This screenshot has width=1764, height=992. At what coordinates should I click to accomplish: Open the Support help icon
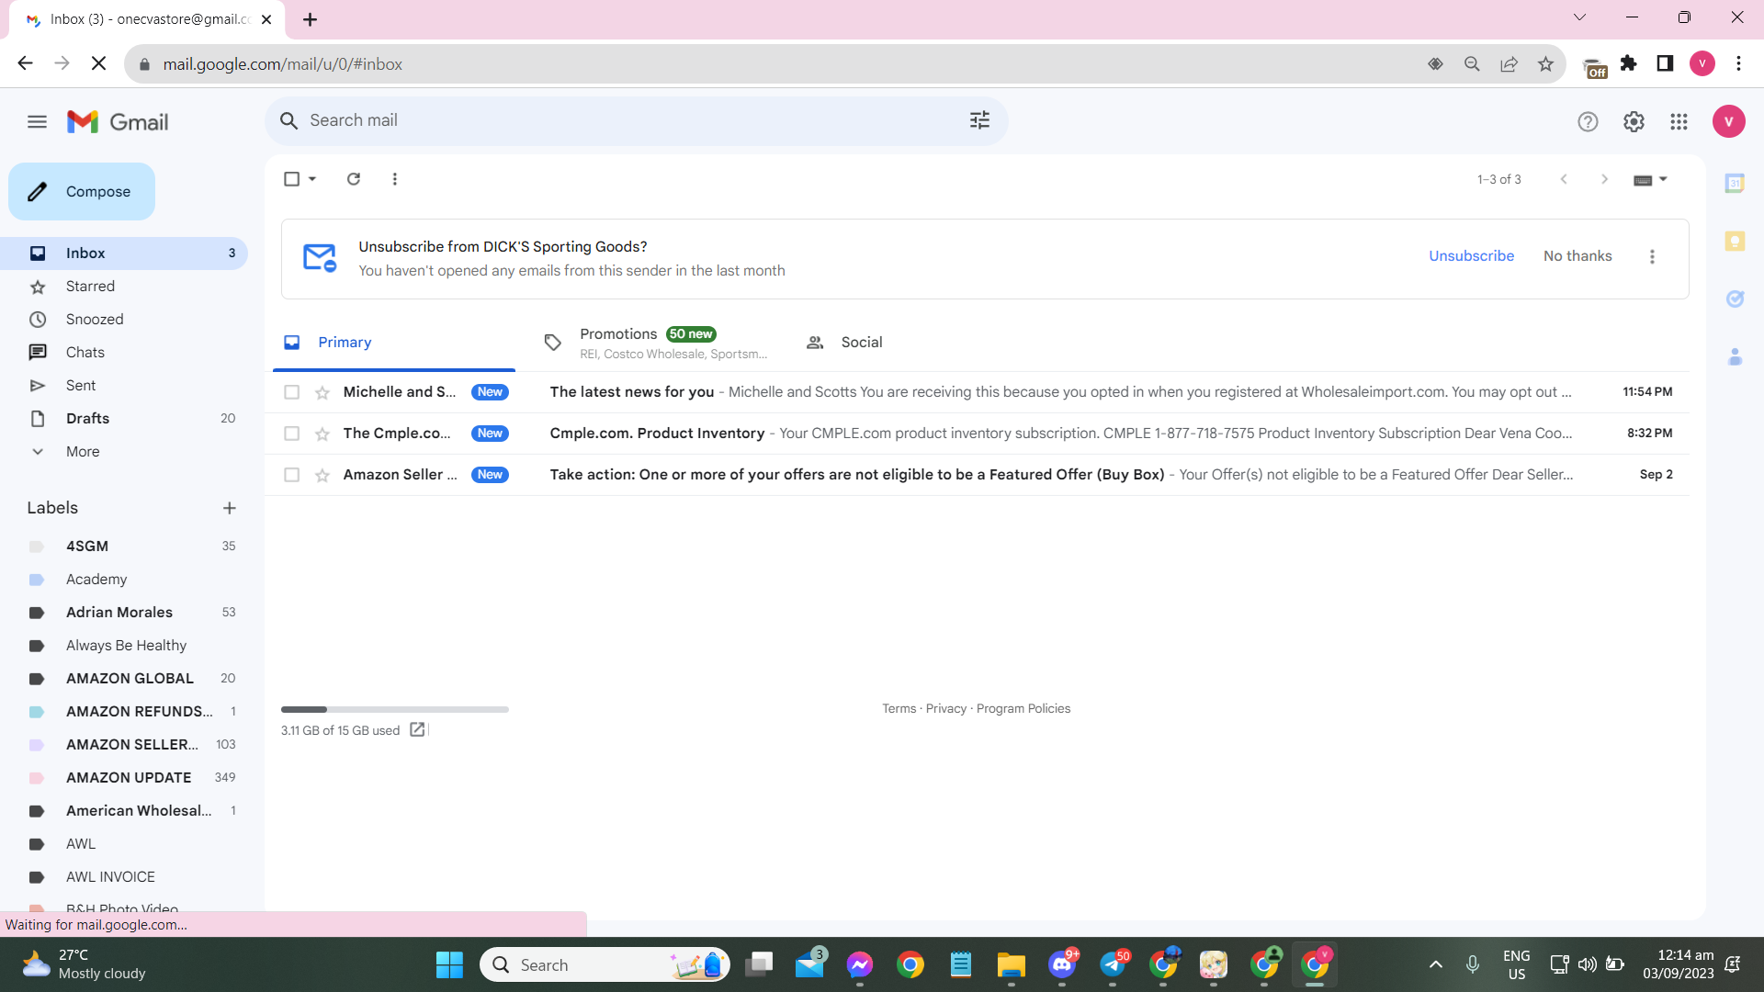(1588, 121)
